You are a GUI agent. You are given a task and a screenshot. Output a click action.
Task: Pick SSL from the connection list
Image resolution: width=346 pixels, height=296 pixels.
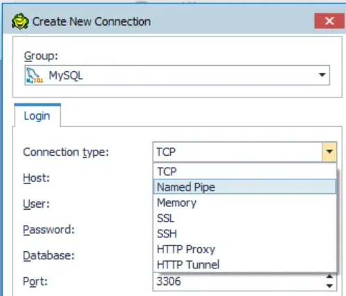(244, 218)
